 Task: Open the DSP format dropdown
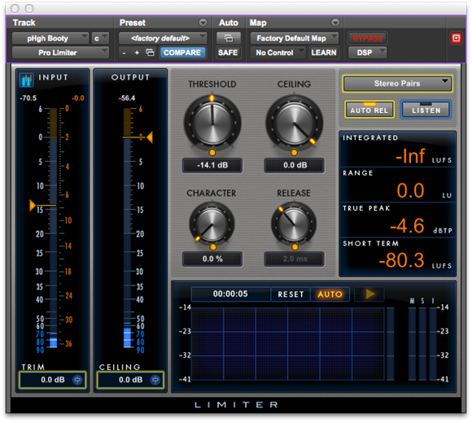click(x=367, y=53)
